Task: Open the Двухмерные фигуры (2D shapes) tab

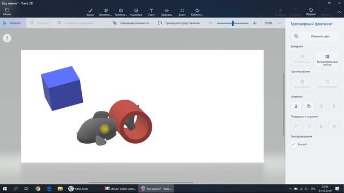Action: pos(105,12)
